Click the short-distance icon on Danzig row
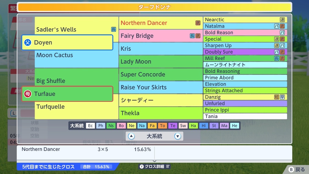309x174 pixels. coord(277,97)
